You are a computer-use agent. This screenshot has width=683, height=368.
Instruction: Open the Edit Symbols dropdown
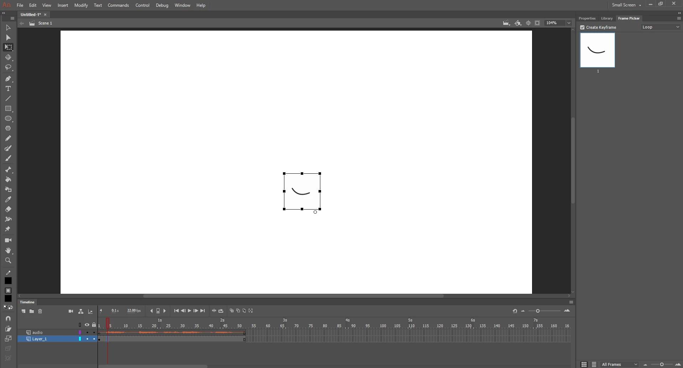pyautogui.click(x=518, y=23)
